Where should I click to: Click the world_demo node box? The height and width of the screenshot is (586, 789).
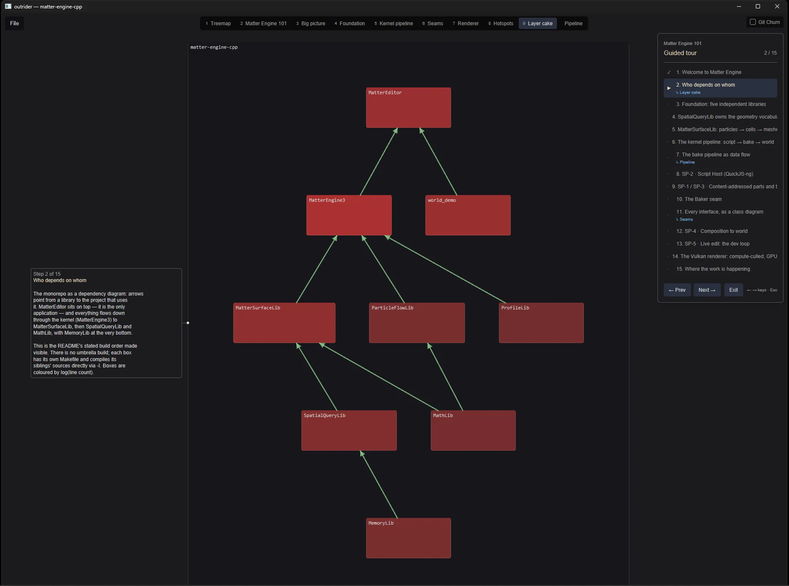tap(468, 215)
